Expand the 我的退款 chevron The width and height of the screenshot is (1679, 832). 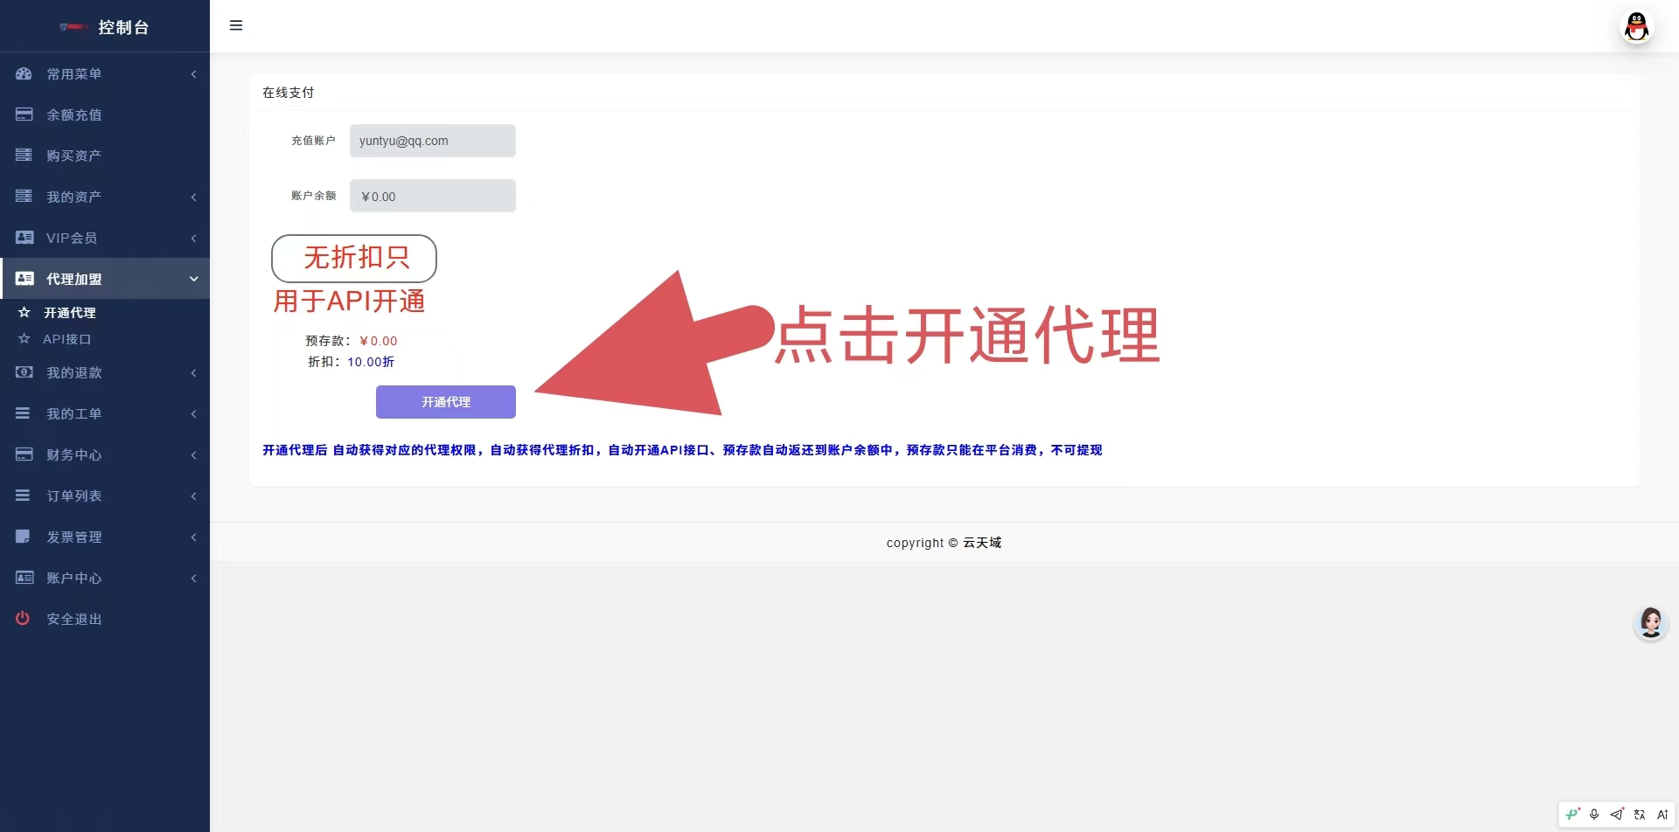(x=193, y=373)
